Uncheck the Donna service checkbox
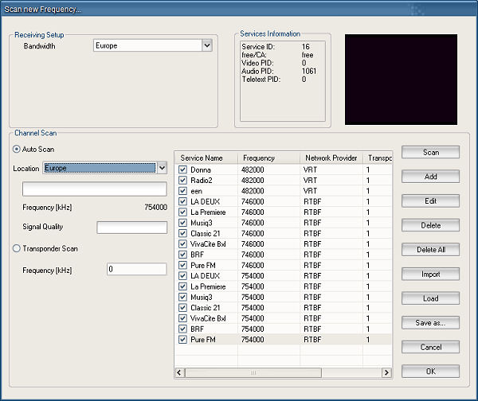Screen dimensions: 478x401 click(182, 170)
